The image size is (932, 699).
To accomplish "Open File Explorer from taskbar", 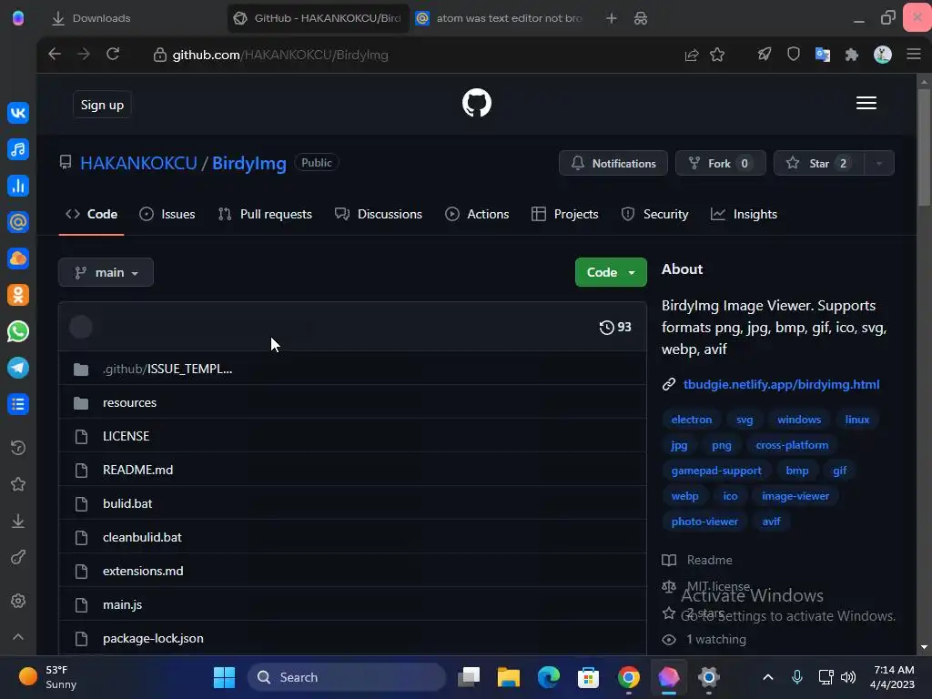I will (508, 677).
